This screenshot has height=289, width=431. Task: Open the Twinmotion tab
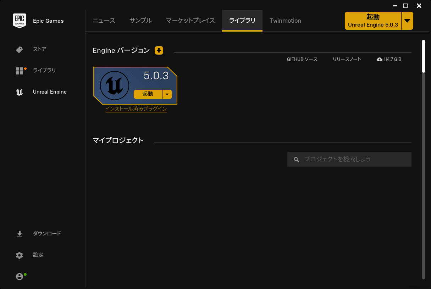point(285,21)
